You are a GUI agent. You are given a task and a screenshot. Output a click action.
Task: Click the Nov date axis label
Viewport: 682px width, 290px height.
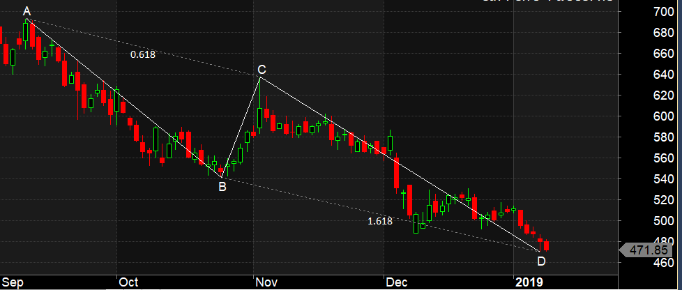click(x=266, y=282)
